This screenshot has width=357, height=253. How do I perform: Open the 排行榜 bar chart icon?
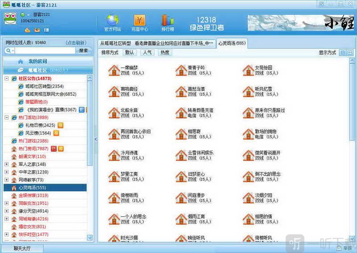pos(168,20)
